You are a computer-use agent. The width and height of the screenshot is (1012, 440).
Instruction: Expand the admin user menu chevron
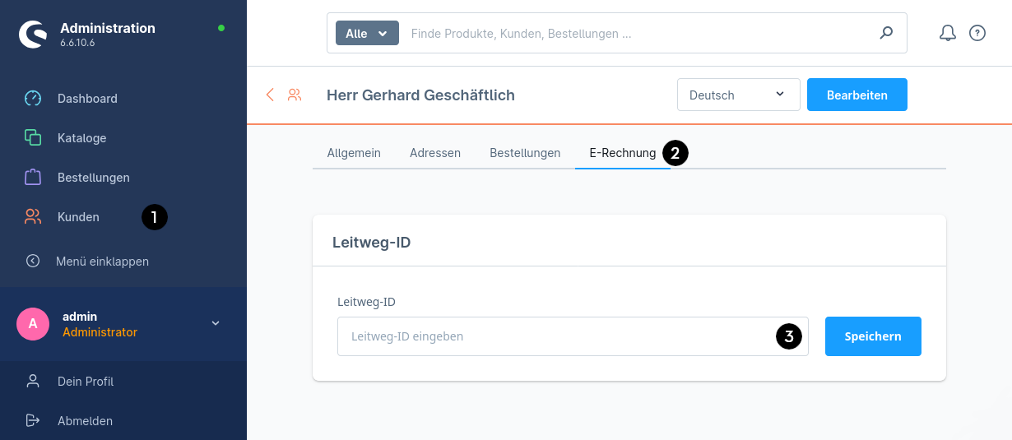216,323
